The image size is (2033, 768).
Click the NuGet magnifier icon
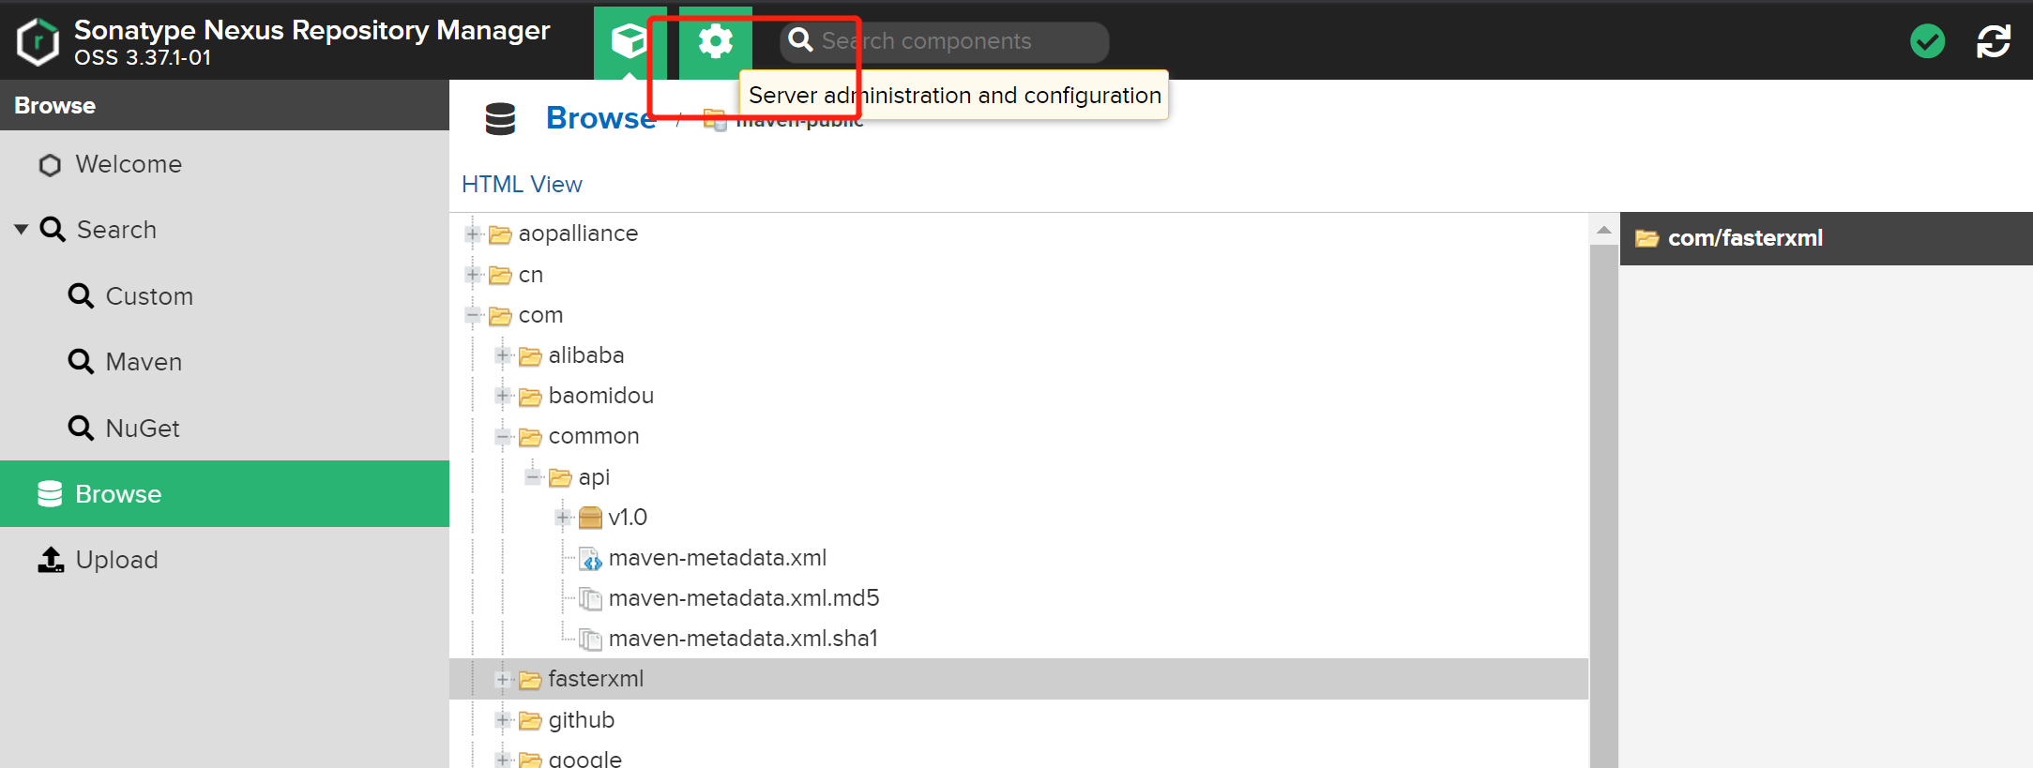coord(81,428)
